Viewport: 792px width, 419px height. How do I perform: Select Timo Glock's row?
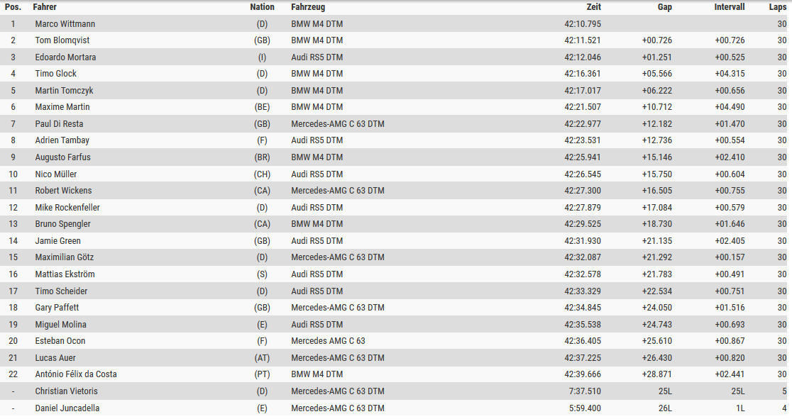point(396,74)
